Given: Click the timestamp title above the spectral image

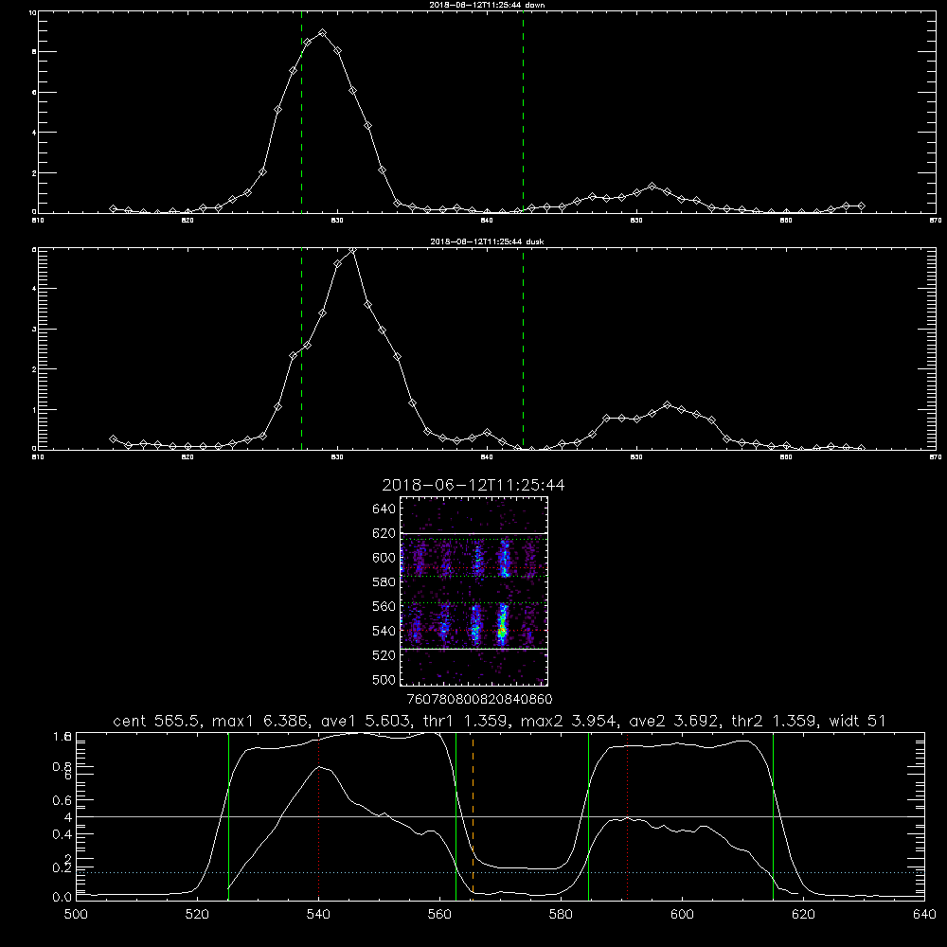Looking at the screenshot, I should [473, 485].
